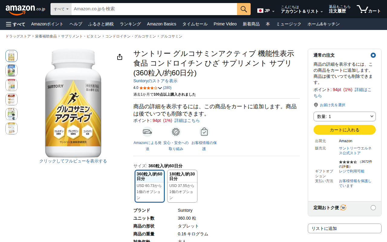
Task: Expand the rating breakdown chevron
Action: coord(160,88)
